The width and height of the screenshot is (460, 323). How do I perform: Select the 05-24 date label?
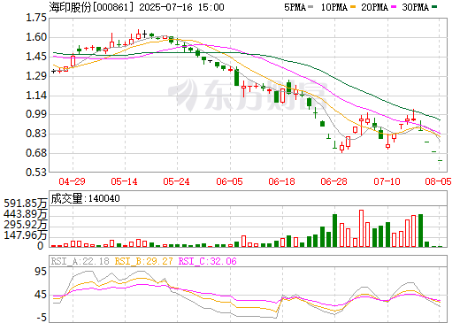(x=176, y=181)
